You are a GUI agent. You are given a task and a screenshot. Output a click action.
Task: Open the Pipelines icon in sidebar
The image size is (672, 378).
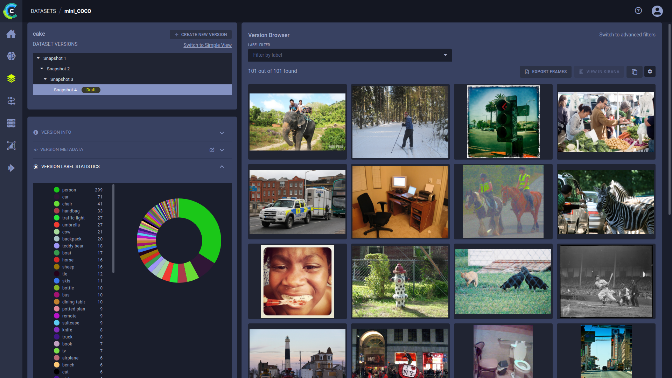coord(11,101)
